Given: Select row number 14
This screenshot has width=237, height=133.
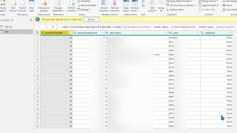Looking at the screenshot, I should (37, 93).
